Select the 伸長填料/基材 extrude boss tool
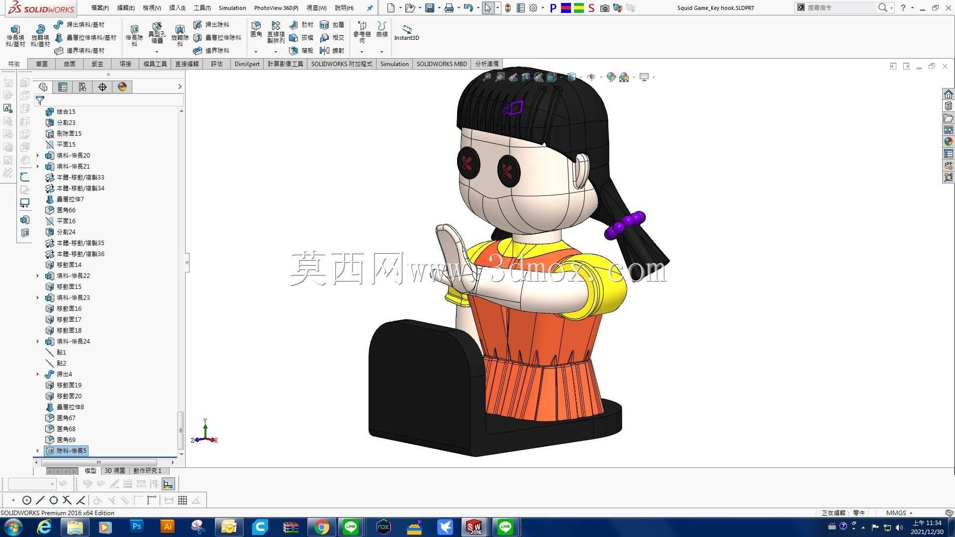 (15, 36)
